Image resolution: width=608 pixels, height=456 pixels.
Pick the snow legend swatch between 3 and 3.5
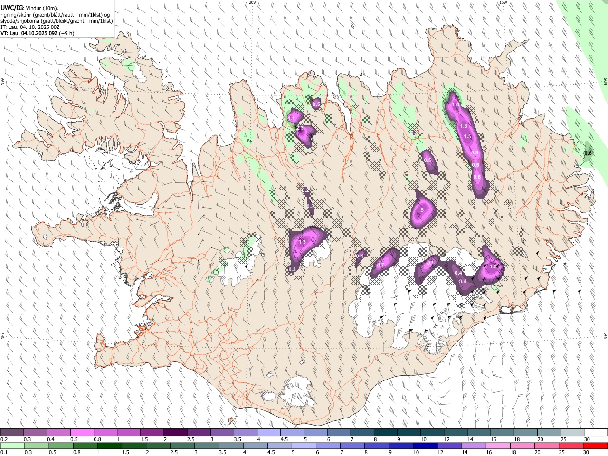coord(222,433)
